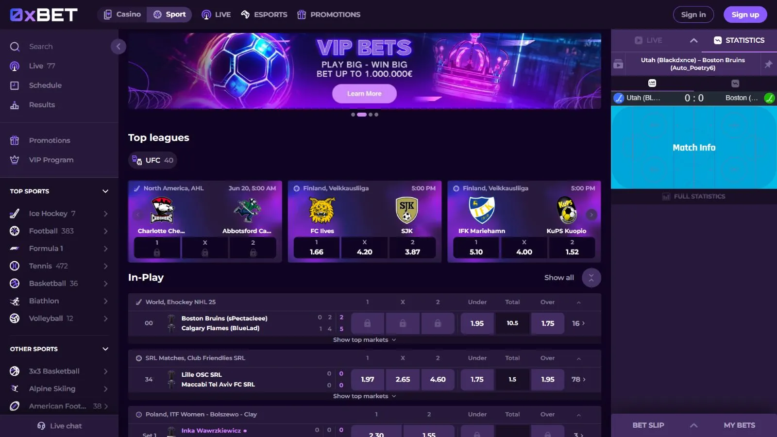Click the next-arrow on league carousel

(x=591, y=215)
